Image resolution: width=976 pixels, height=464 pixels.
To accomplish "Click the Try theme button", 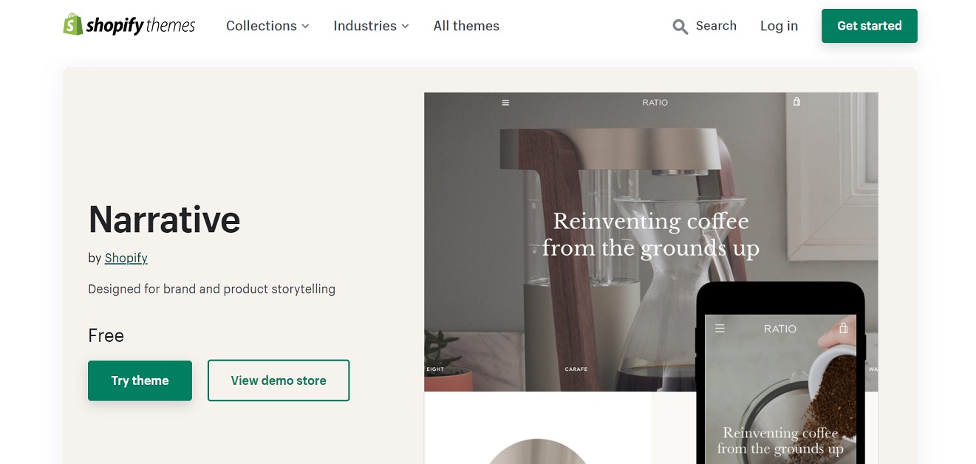I will pos(140,381).
